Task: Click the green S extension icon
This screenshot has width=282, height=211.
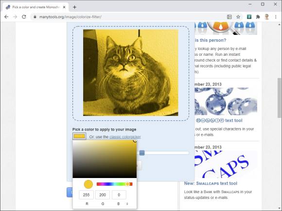Action: (x=249, y=17)
